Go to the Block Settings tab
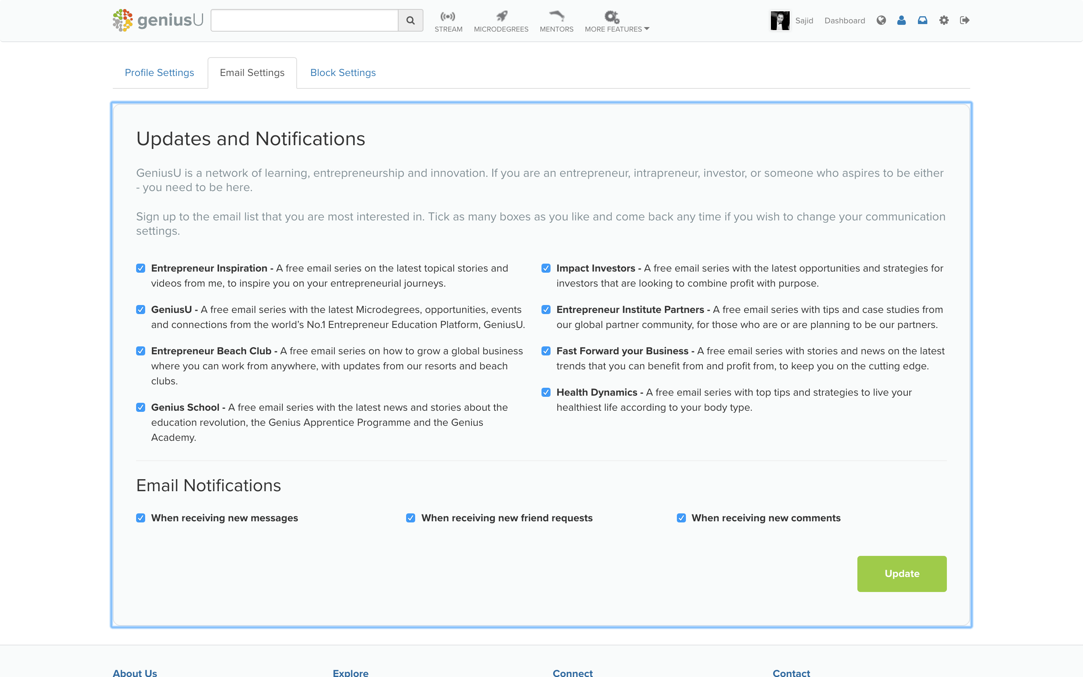The height and width of the screenshot is (677, 1083). click(343, 73)
